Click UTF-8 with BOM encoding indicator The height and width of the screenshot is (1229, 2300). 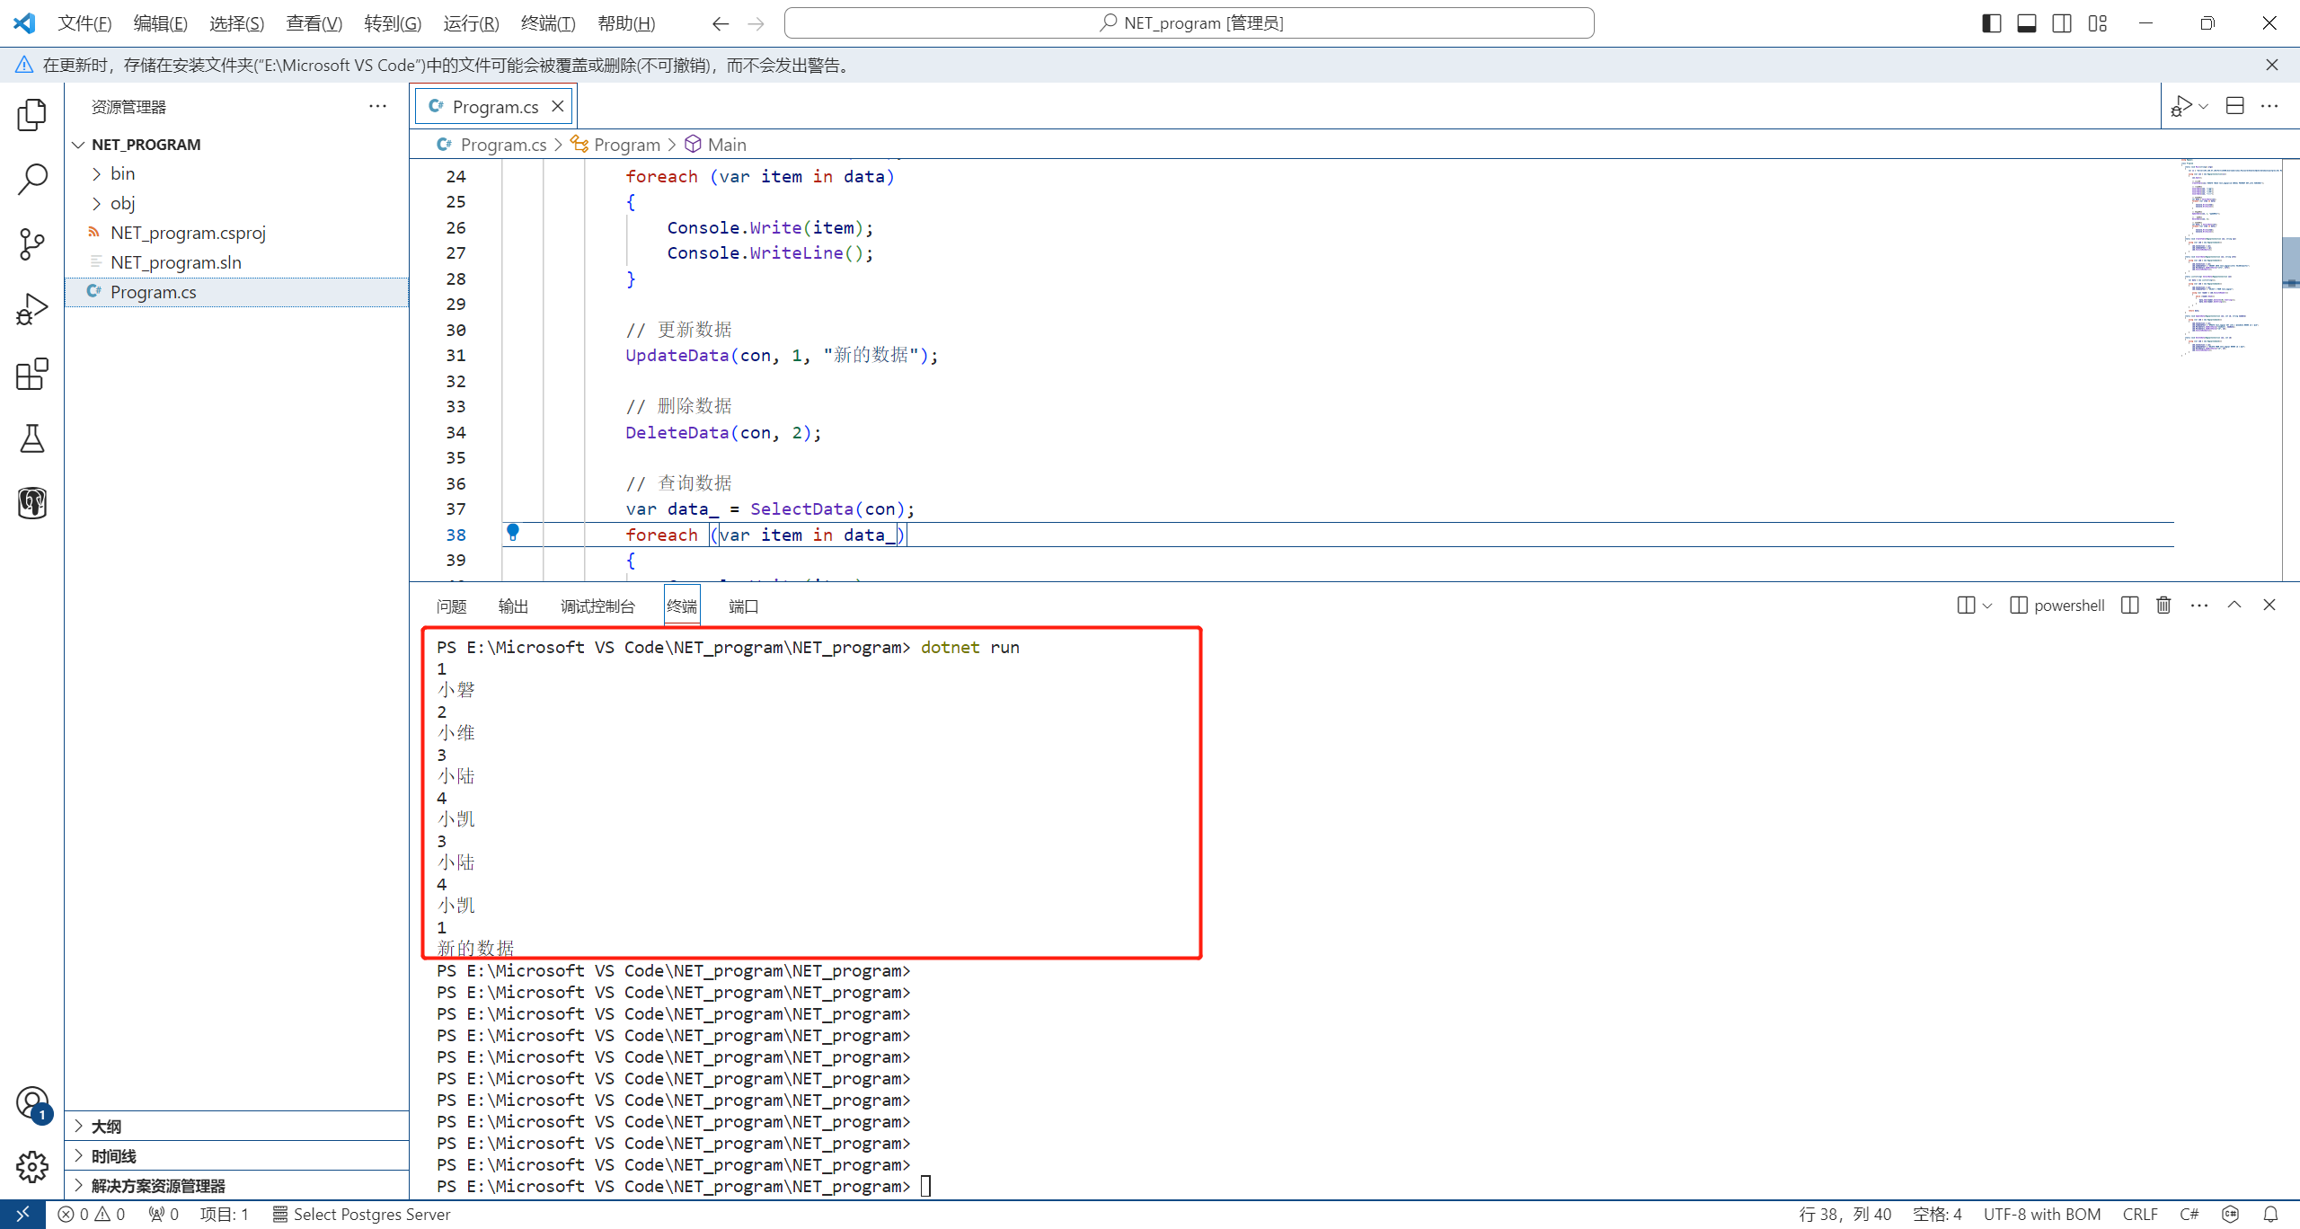coord(2041,1215)
